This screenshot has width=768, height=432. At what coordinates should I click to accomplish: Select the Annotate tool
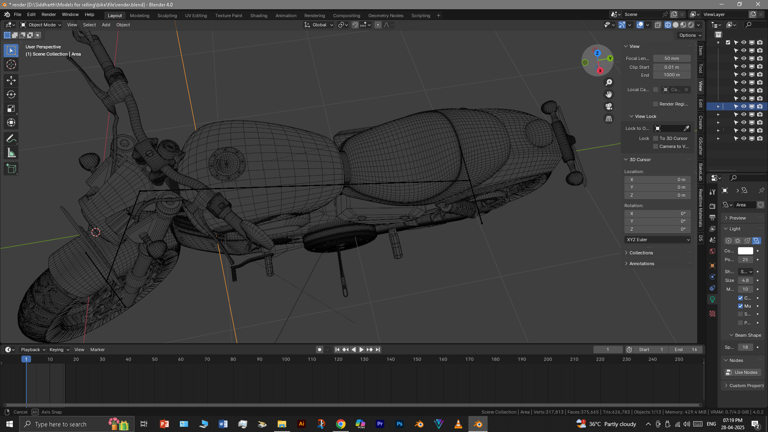pos(11,139)
